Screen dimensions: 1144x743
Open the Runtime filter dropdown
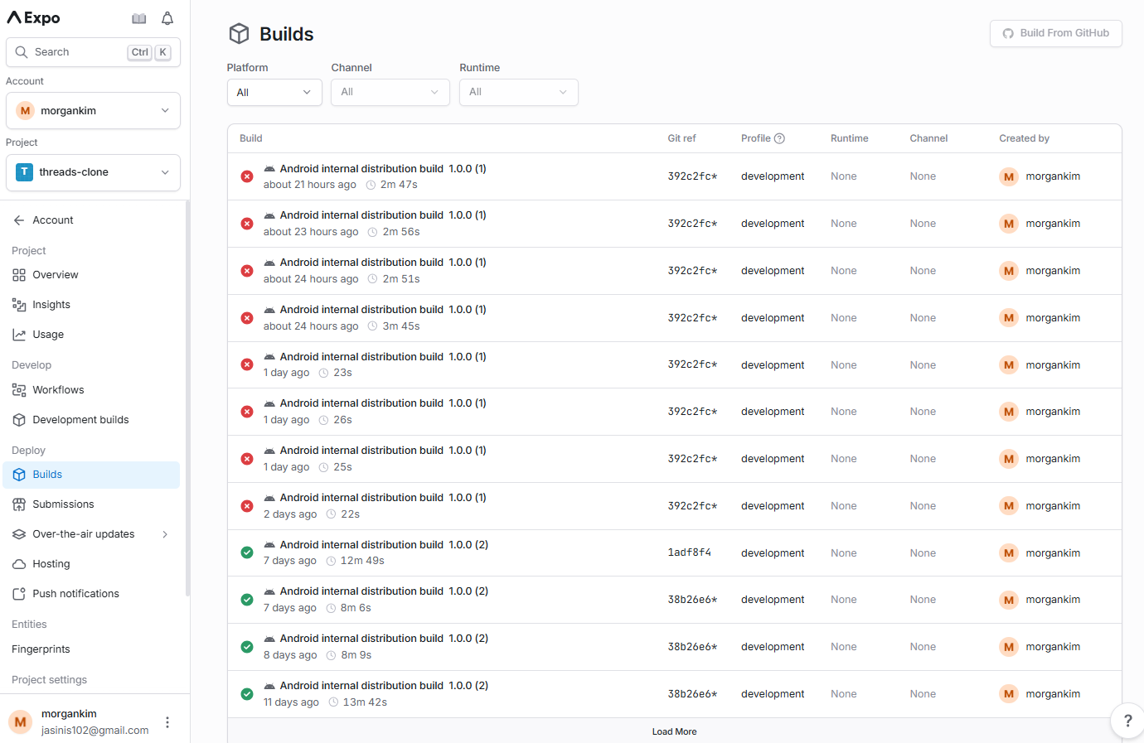tap(519, 92)
